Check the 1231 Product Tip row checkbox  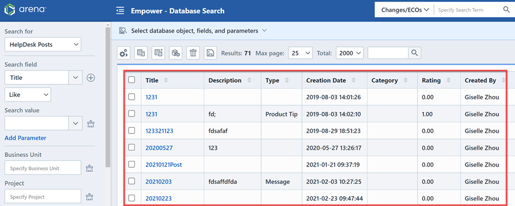click(131, 114)
